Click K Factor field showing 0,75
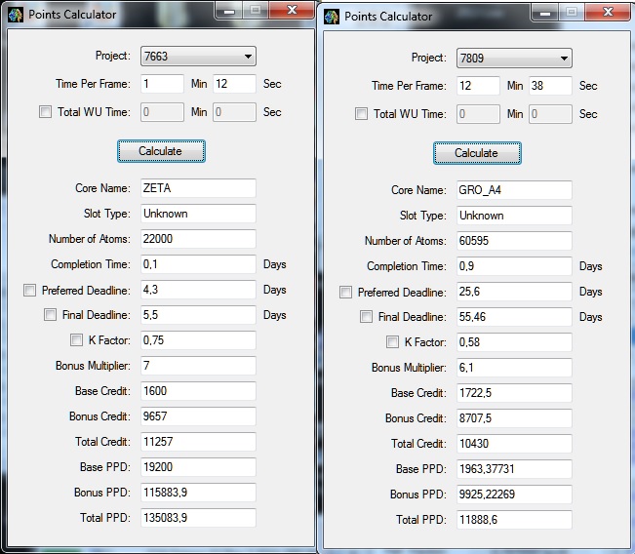This screenshot has height=554, width=635. coord(198,340)
